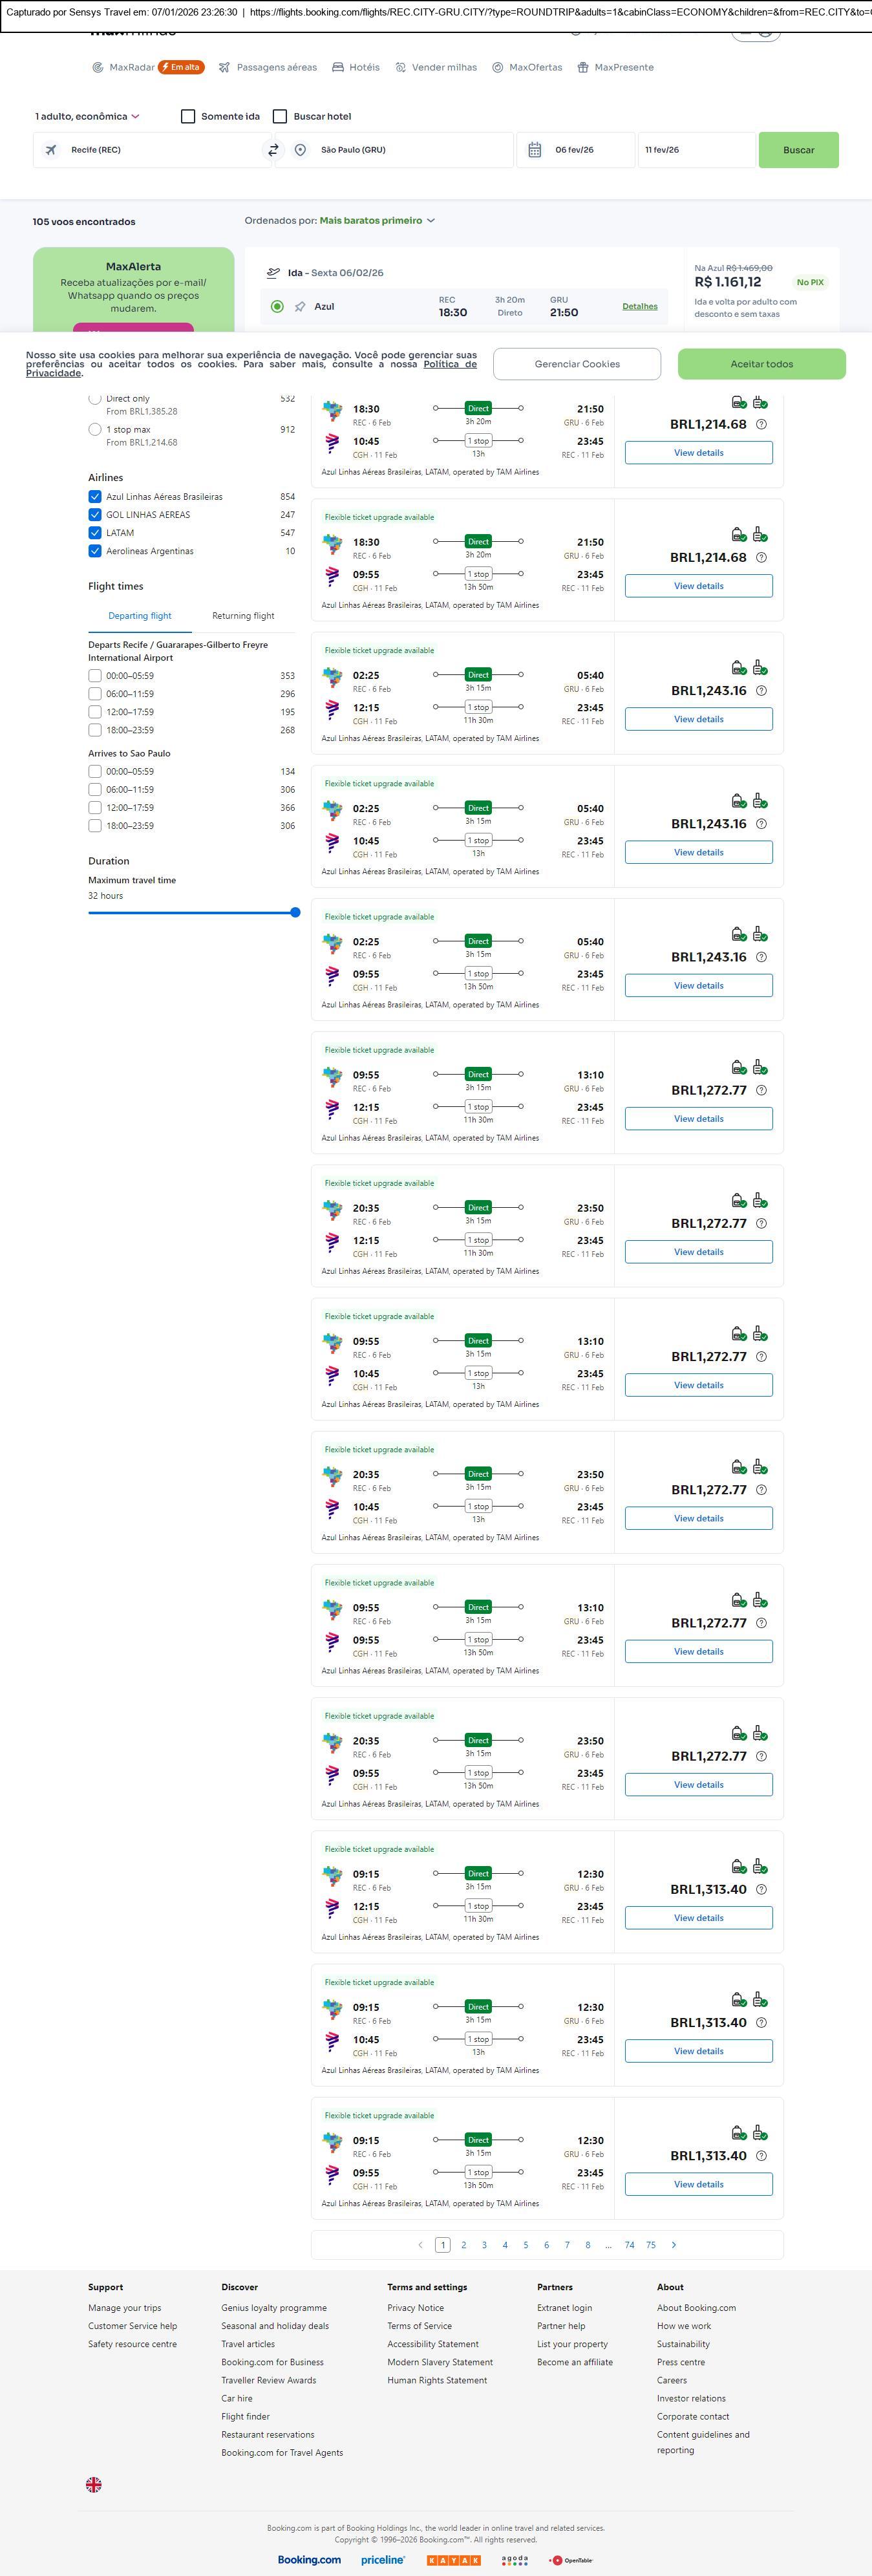Click the pin icon next to Azul flight
The image size is (872, 2576).
pyautogui.click(x=300, y=307)
